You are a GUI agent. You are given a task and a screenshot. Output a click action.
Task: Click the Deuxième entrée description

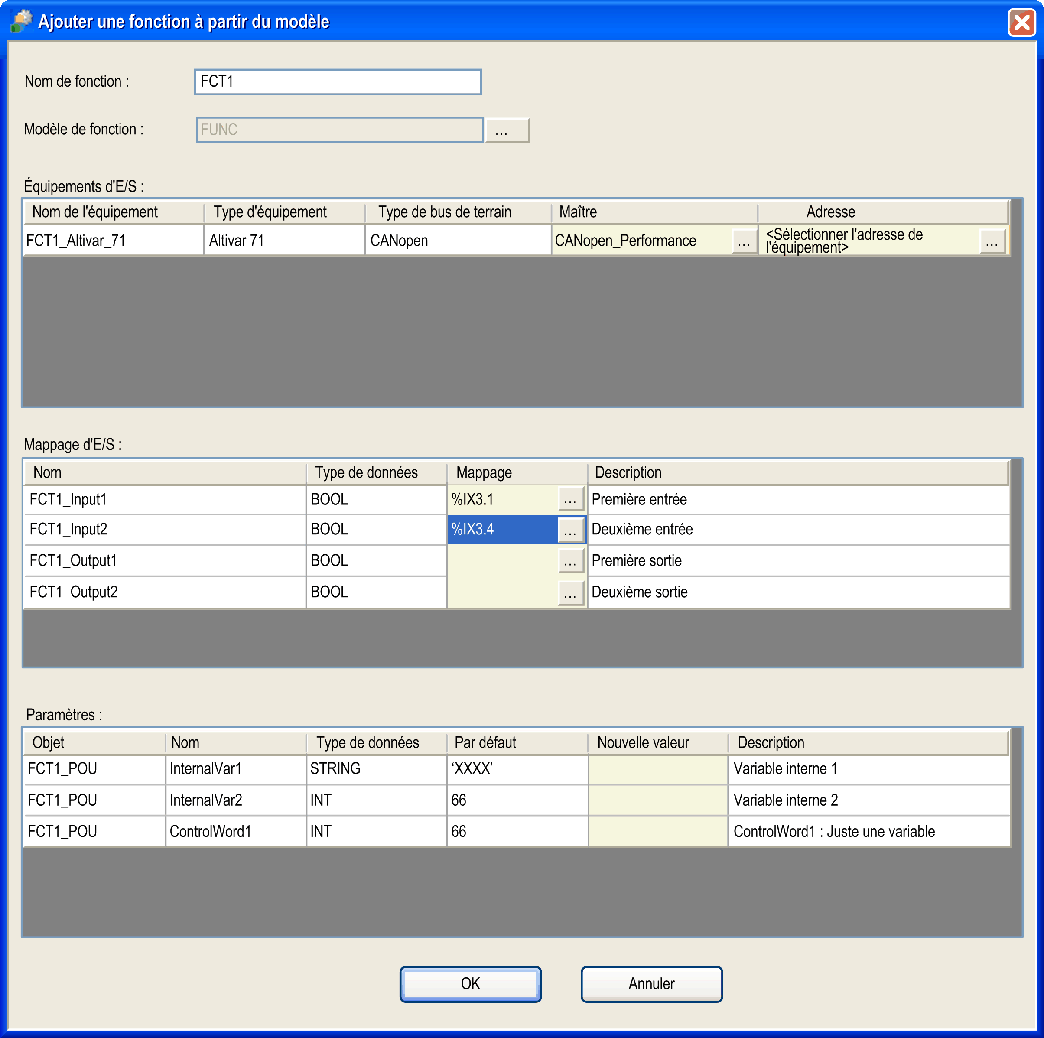coord(799,530)
